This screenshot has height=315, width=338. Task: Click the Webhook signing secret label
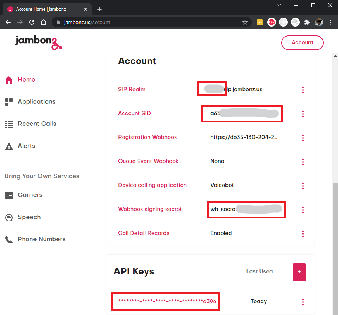pos(150,209)
